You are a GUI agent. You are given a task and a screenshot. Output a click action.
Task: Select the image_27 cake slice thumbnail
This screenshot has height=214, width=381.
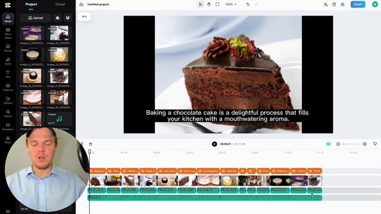click(32, 119)
